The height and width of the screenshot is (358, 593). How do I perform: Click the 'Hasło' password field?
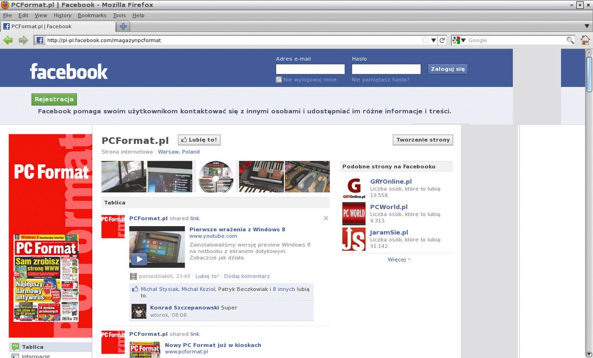(x=386, y=69)
